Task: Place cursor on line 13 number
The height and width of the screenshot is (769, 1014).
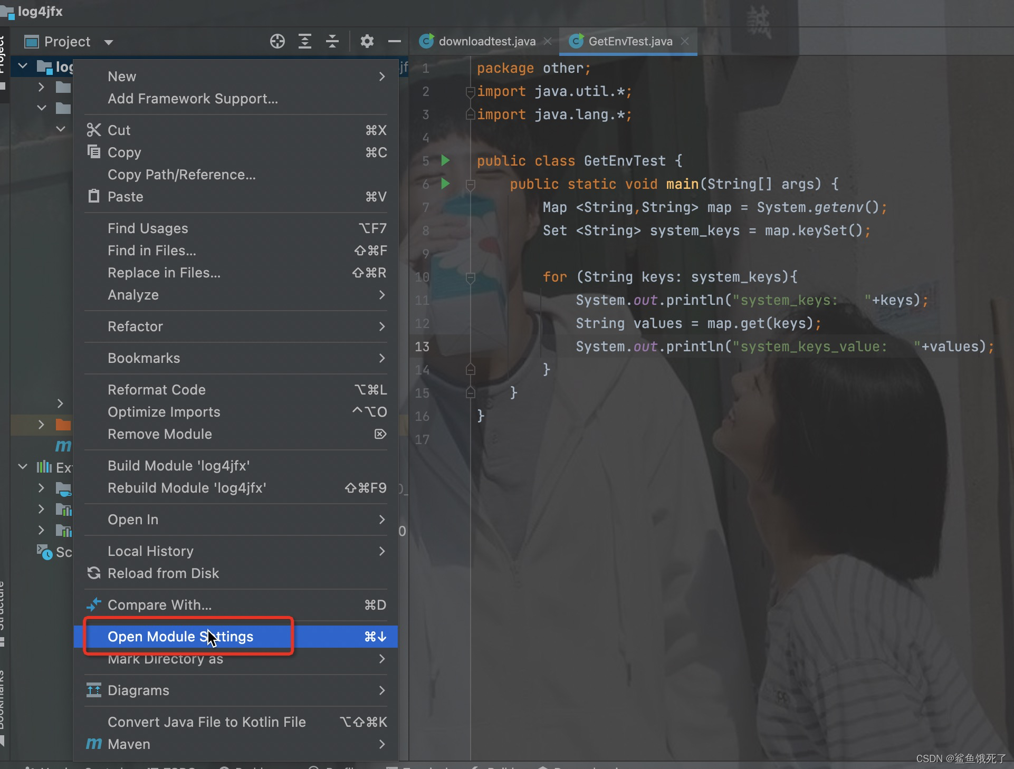Action: 422,347
